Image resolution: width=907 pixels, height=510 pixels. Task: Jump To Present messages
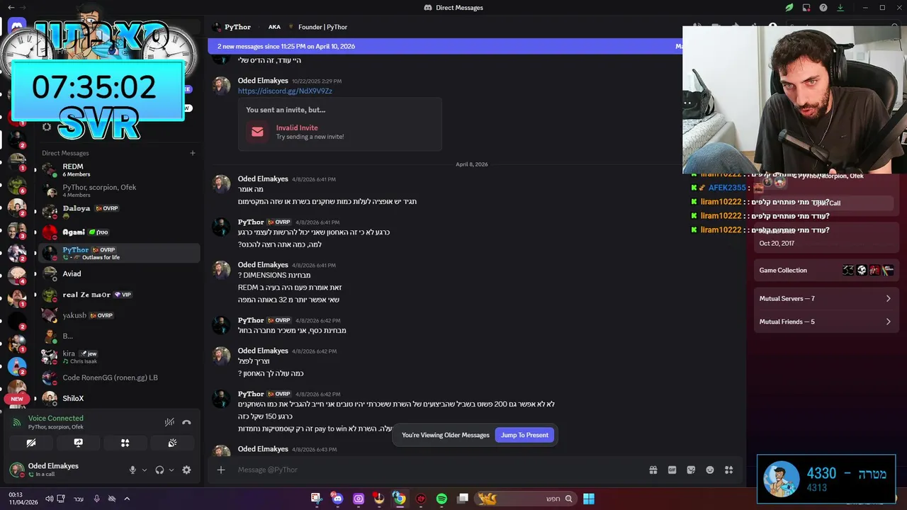[x=524, y=435]
